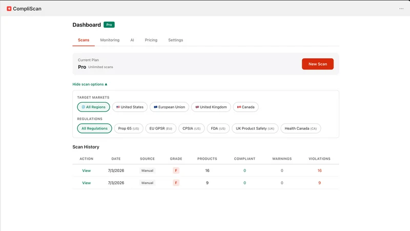Toggle Canada market chip

(x=246, y=107)
